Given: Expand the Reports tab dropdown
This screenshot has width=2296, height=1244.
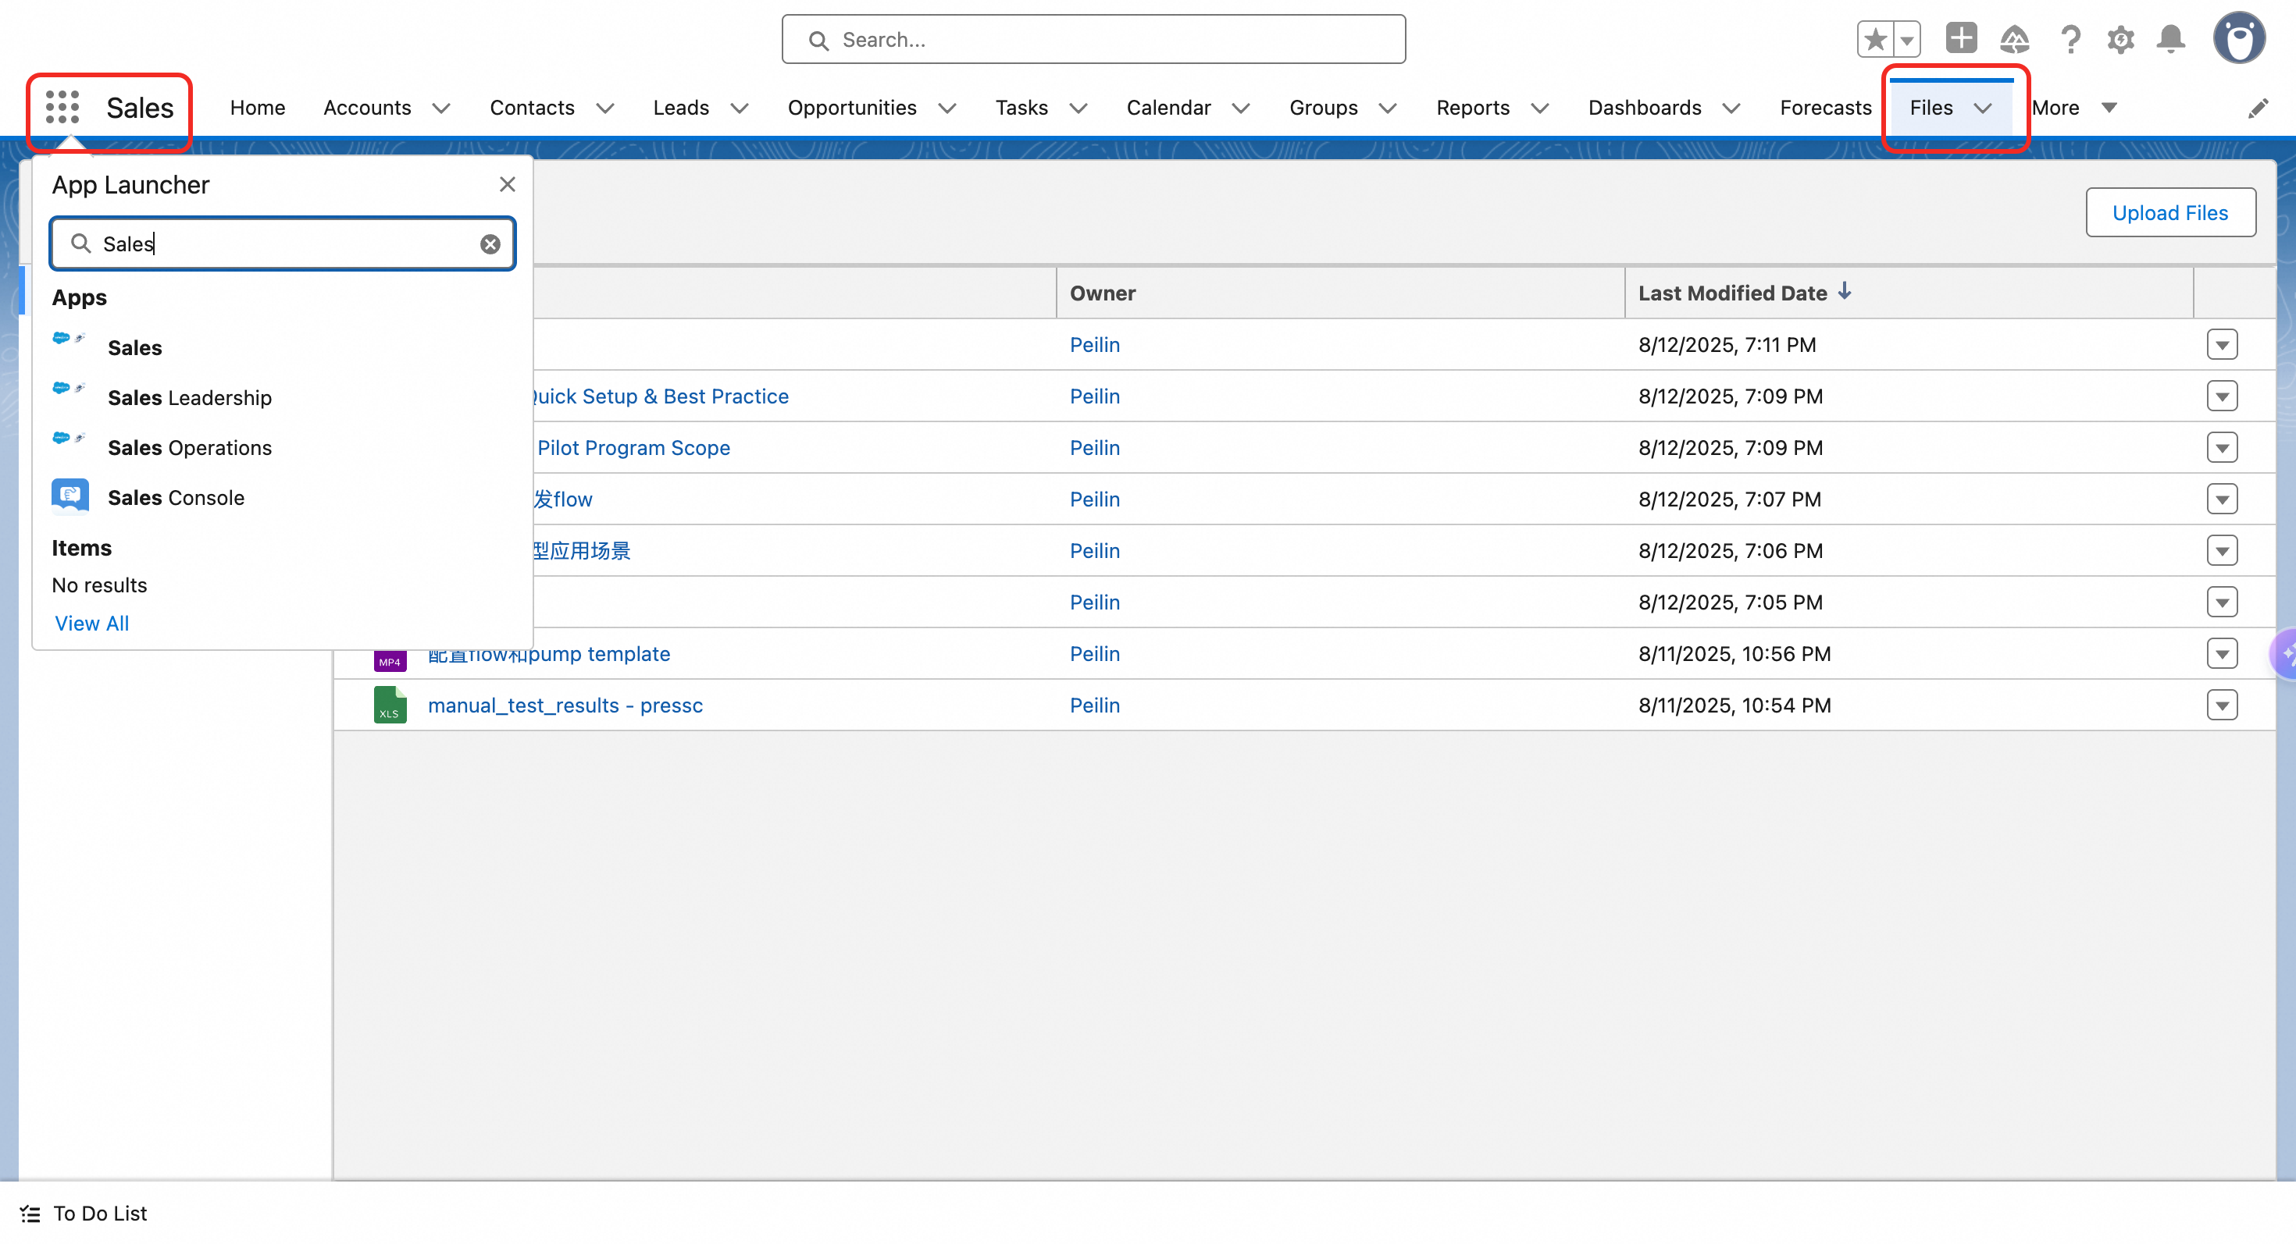Looking at the screenshot, I should click(1540, 108).
